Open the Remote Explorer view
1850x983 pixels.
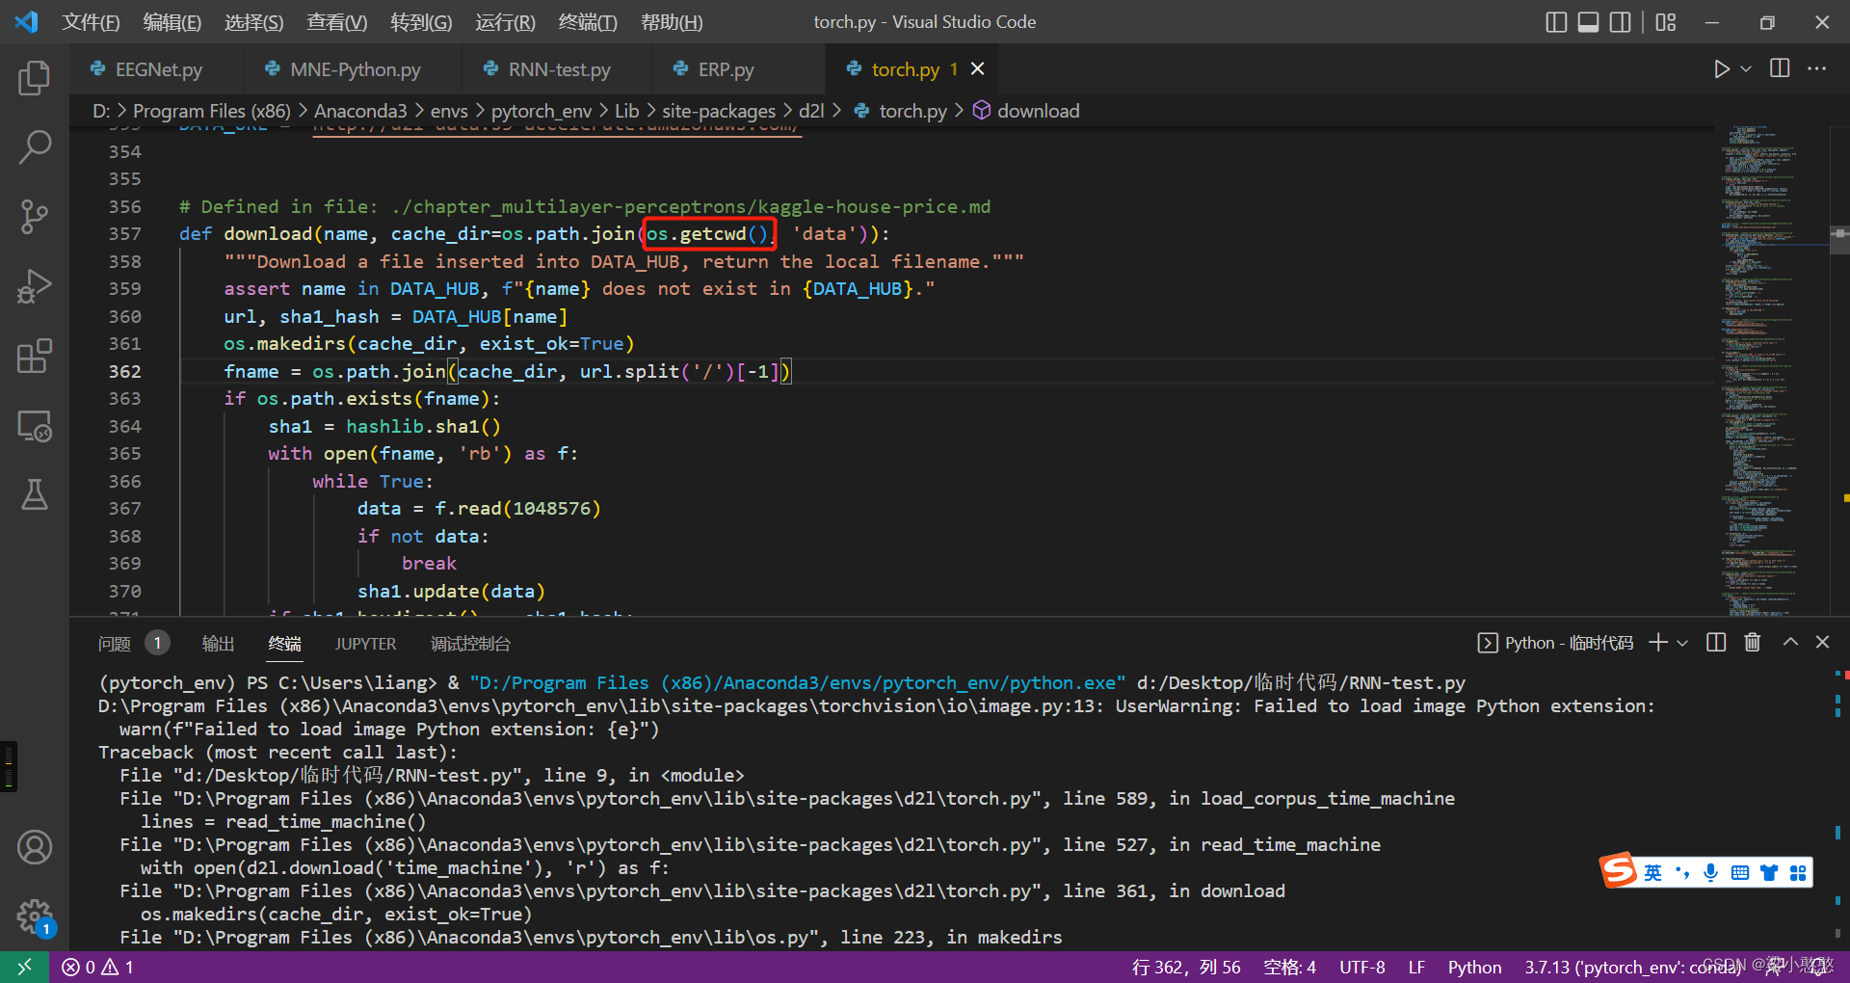click(x=35, y=425)
